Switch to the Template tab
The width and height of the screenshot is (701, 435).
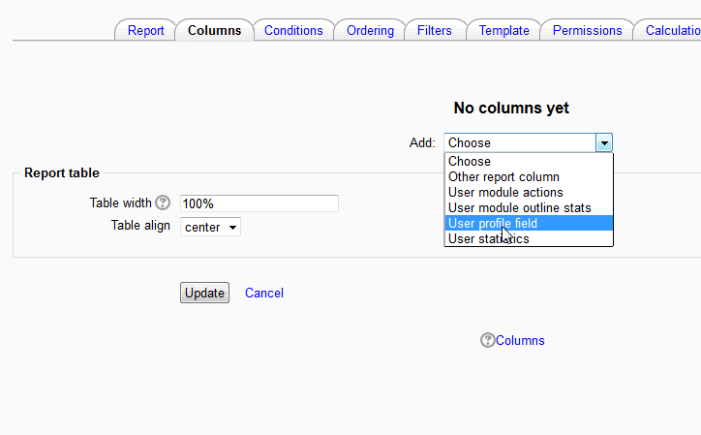coord(503,30)
